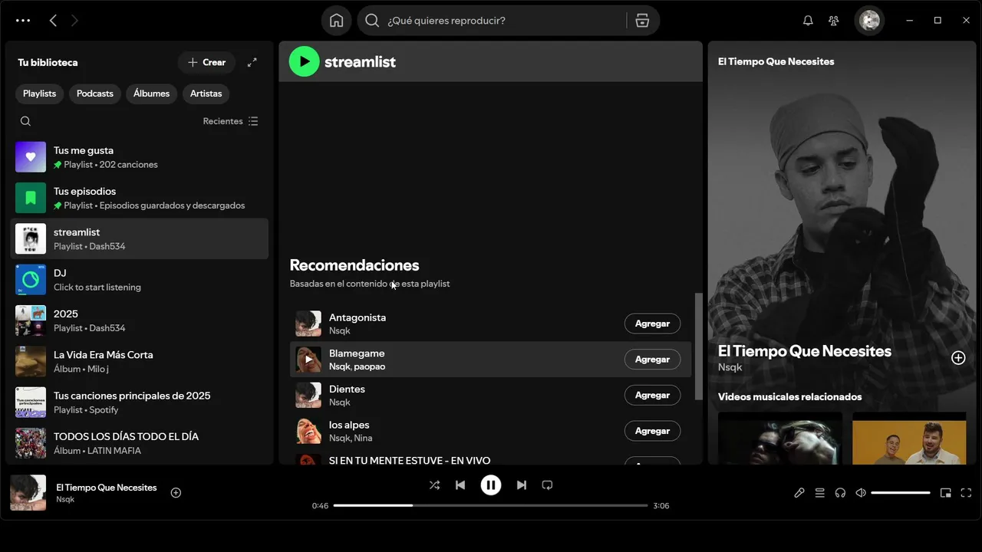Open connect to a device
982x552 pixels.
click(840, 493)
